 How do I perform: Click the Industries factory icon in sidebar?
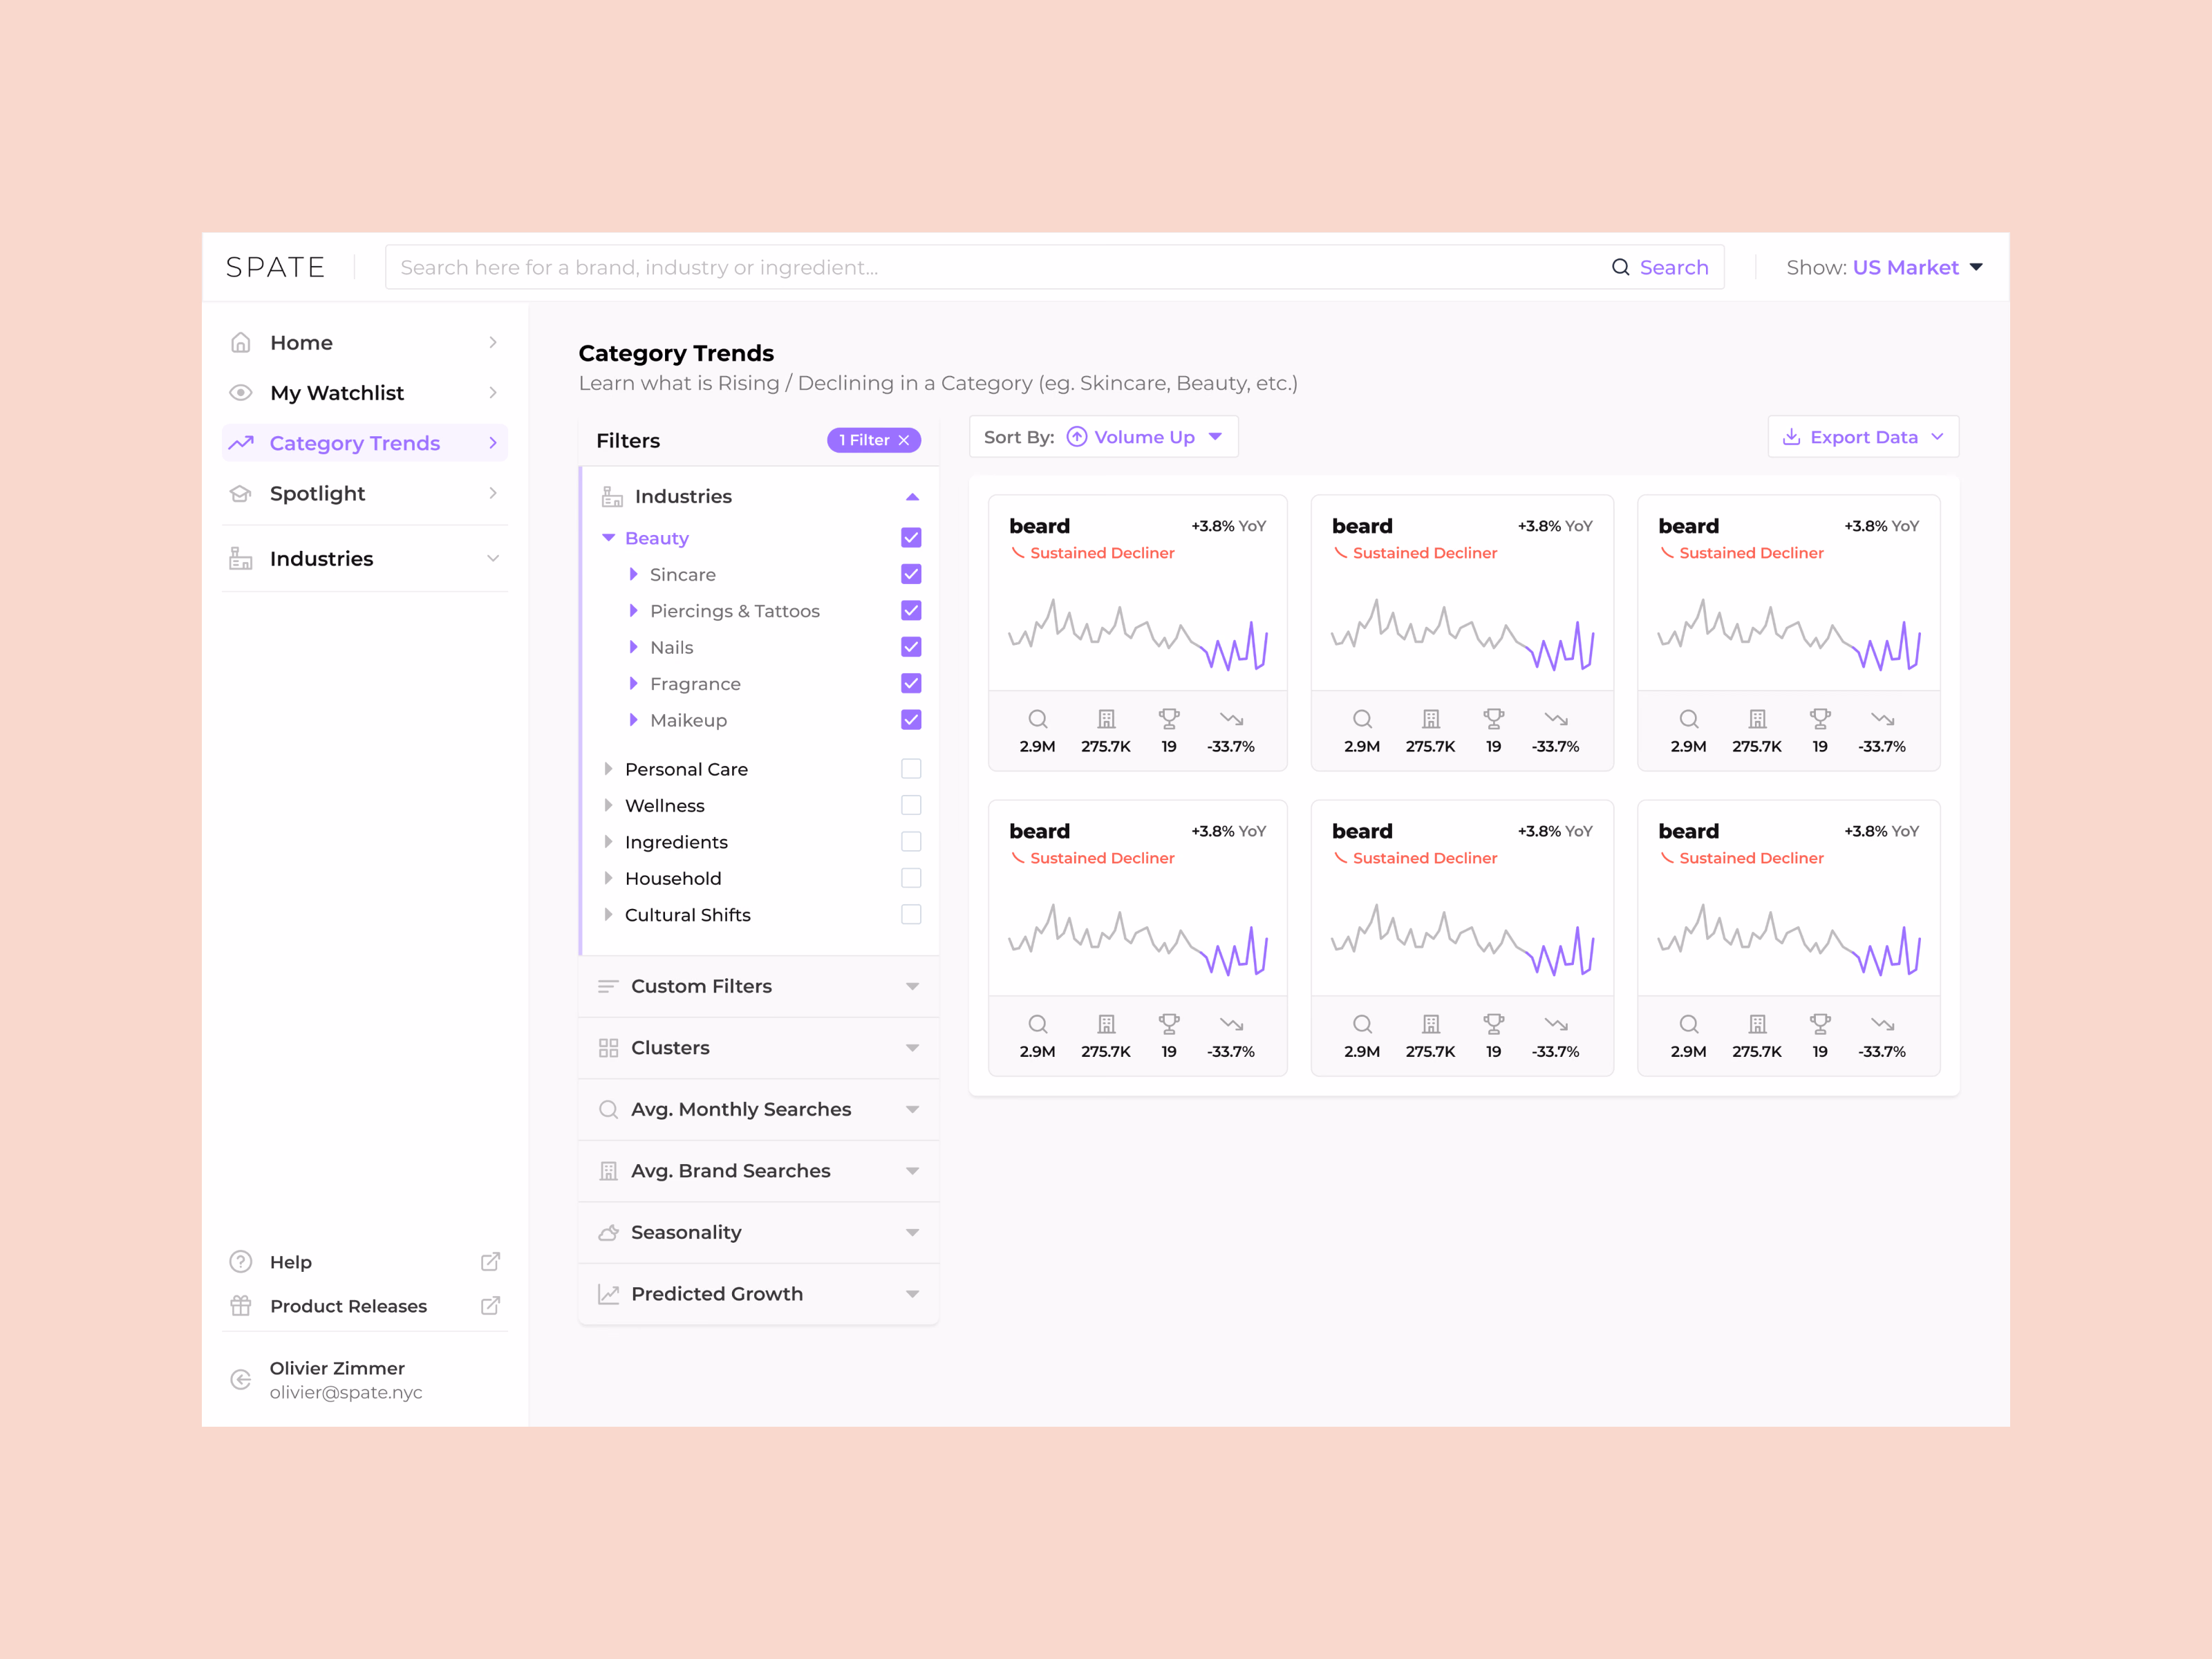coord(241,558)
